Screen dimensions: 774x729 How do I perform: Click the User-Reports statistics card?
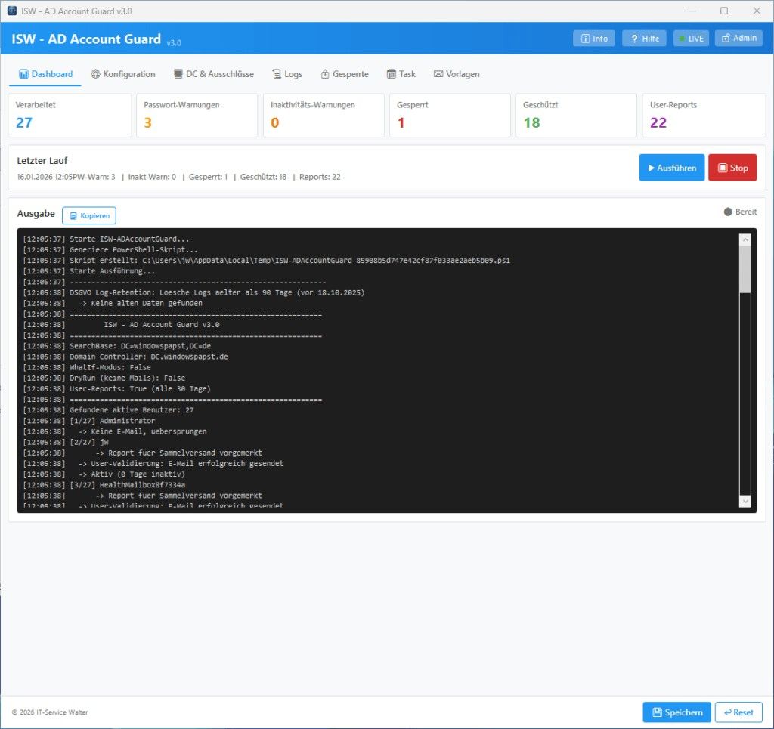tap(703, 115)
